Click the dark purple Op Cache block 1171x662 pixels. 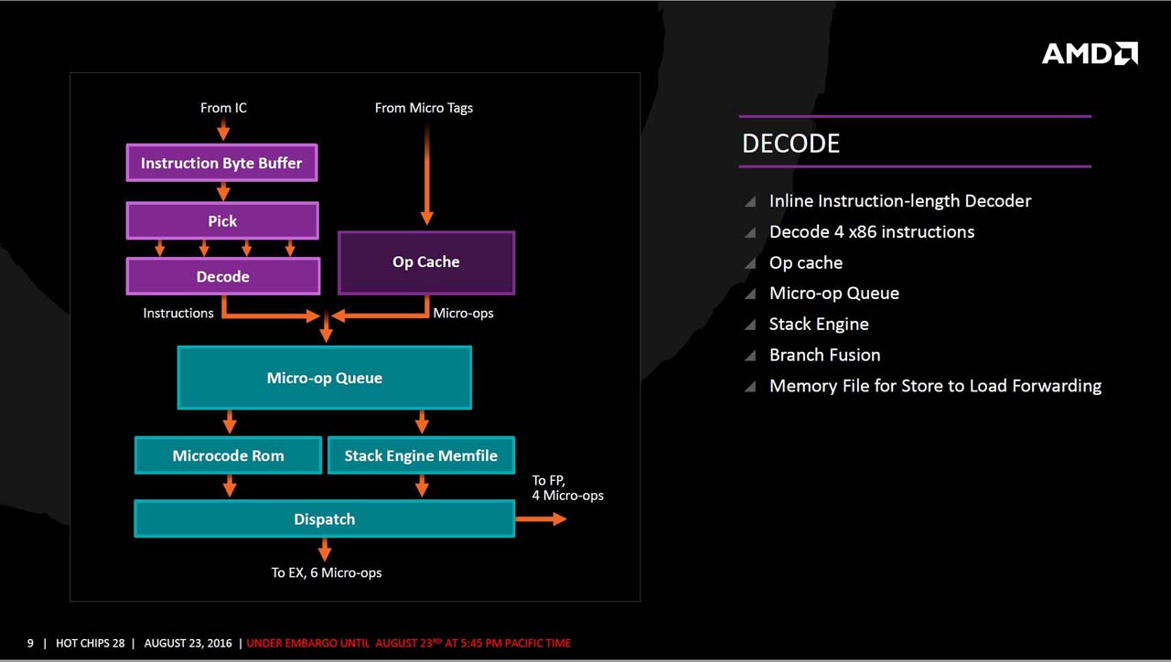(426, 262)
